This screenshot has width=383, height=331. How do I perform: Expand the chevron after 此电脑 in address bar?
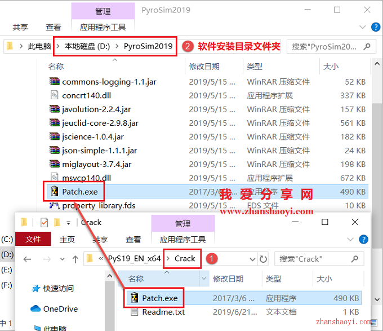(x=57, y=46)
